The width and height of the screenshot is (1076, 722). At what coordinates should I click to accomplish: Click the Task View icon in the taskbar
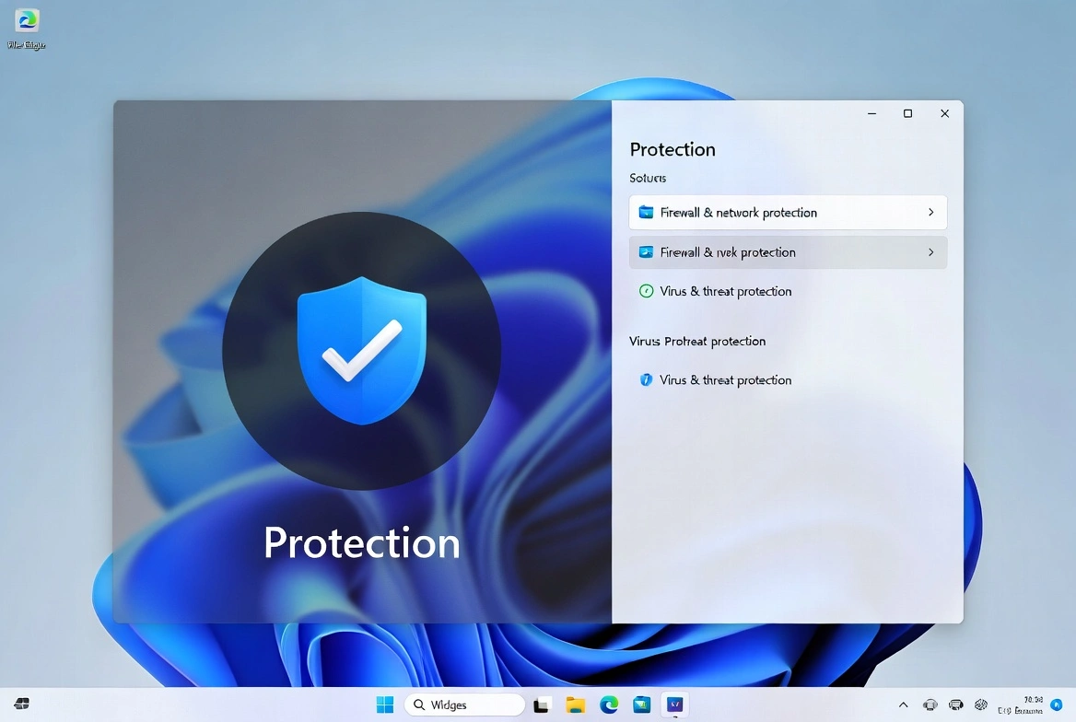coord(541,705)
